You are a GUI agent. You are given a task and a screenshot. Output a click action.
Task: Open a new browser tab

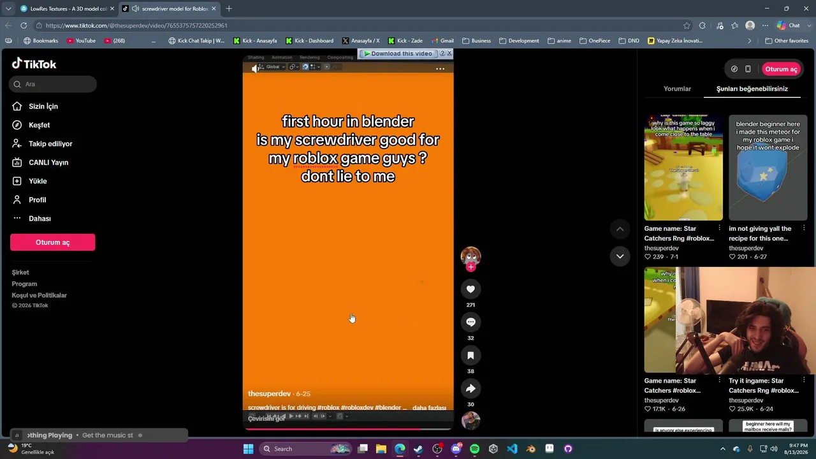229,9
